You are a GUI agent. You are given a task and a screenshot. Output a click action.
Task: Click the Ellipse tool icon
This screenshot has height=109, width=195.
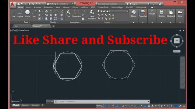click(40, 15)
